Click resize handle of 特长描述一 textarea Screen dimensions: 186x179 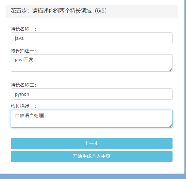(170, 69)
